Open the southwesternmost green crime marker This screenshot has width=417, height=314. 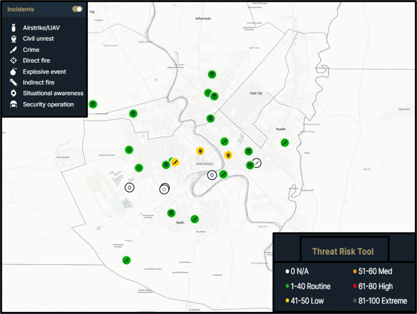coord(126,260)
